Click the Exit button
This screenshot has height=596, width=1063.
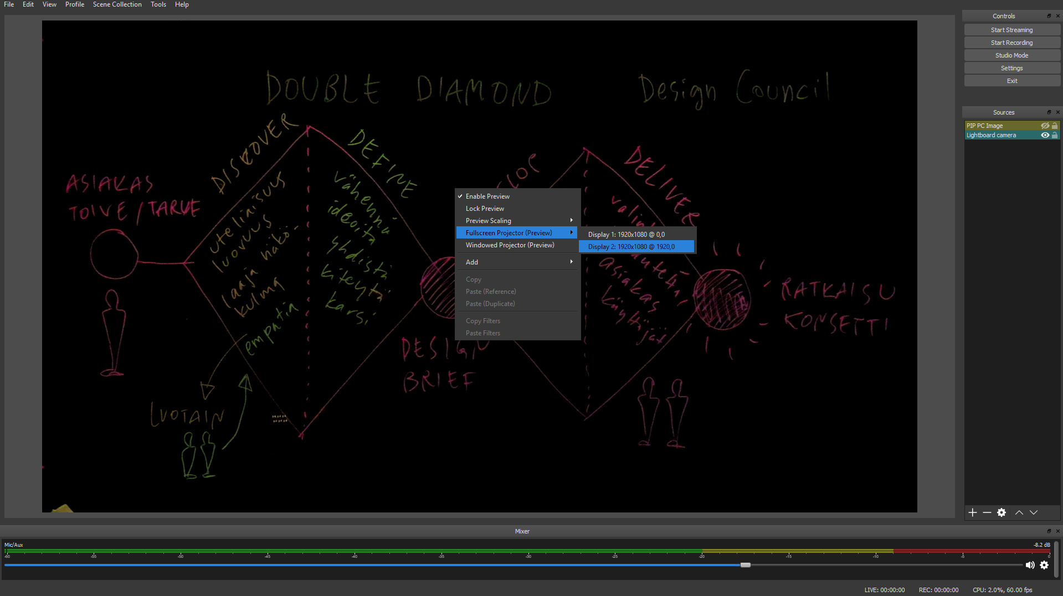1012,81
